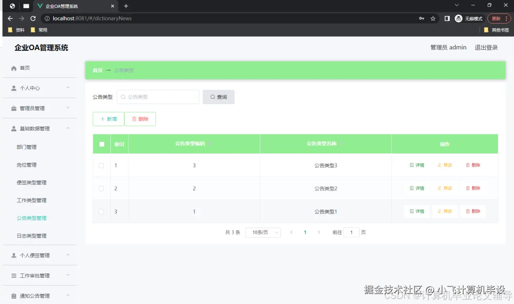Select 日志类型管理 in the sidebar menu
This screenshot has height=304, width=514.
pyautogui.click(x=31, y=236)
